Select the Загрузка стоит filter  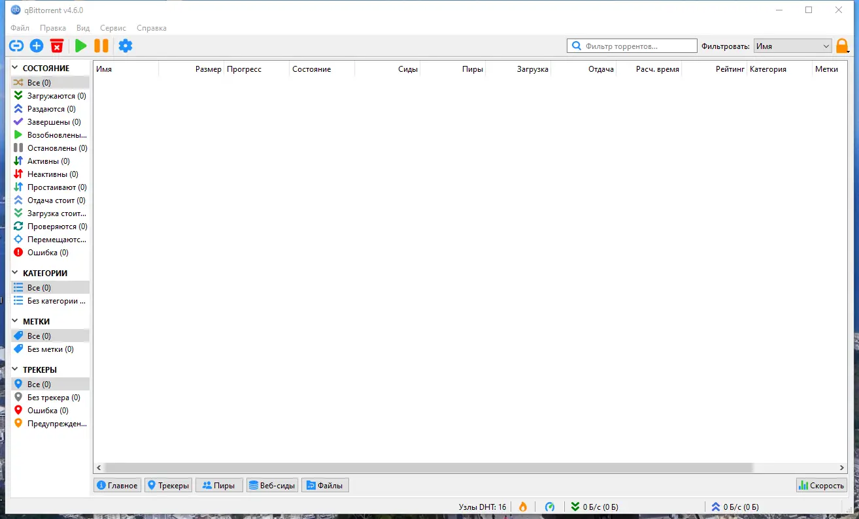[x=50, y=213]
